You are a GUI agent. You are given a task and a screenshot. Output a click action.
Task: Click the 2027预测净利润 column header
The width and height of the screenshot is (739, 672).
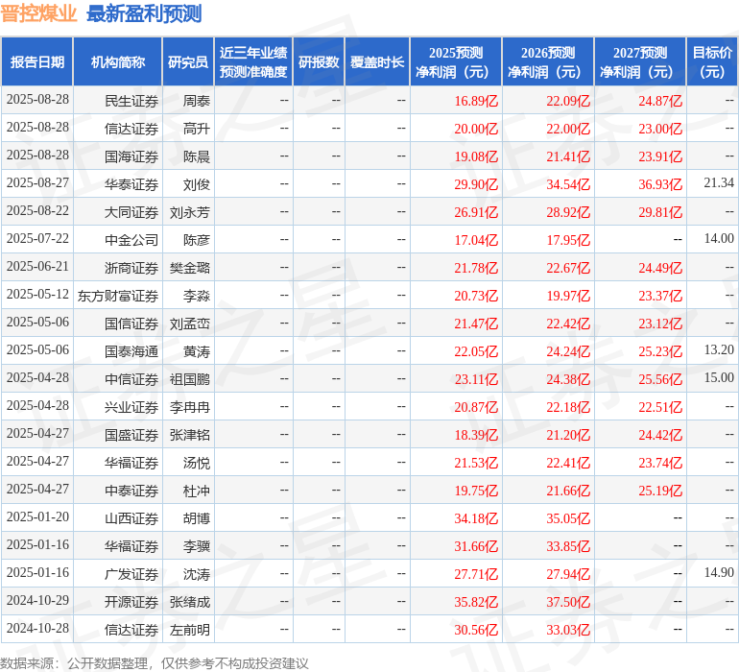pos(640,61)
